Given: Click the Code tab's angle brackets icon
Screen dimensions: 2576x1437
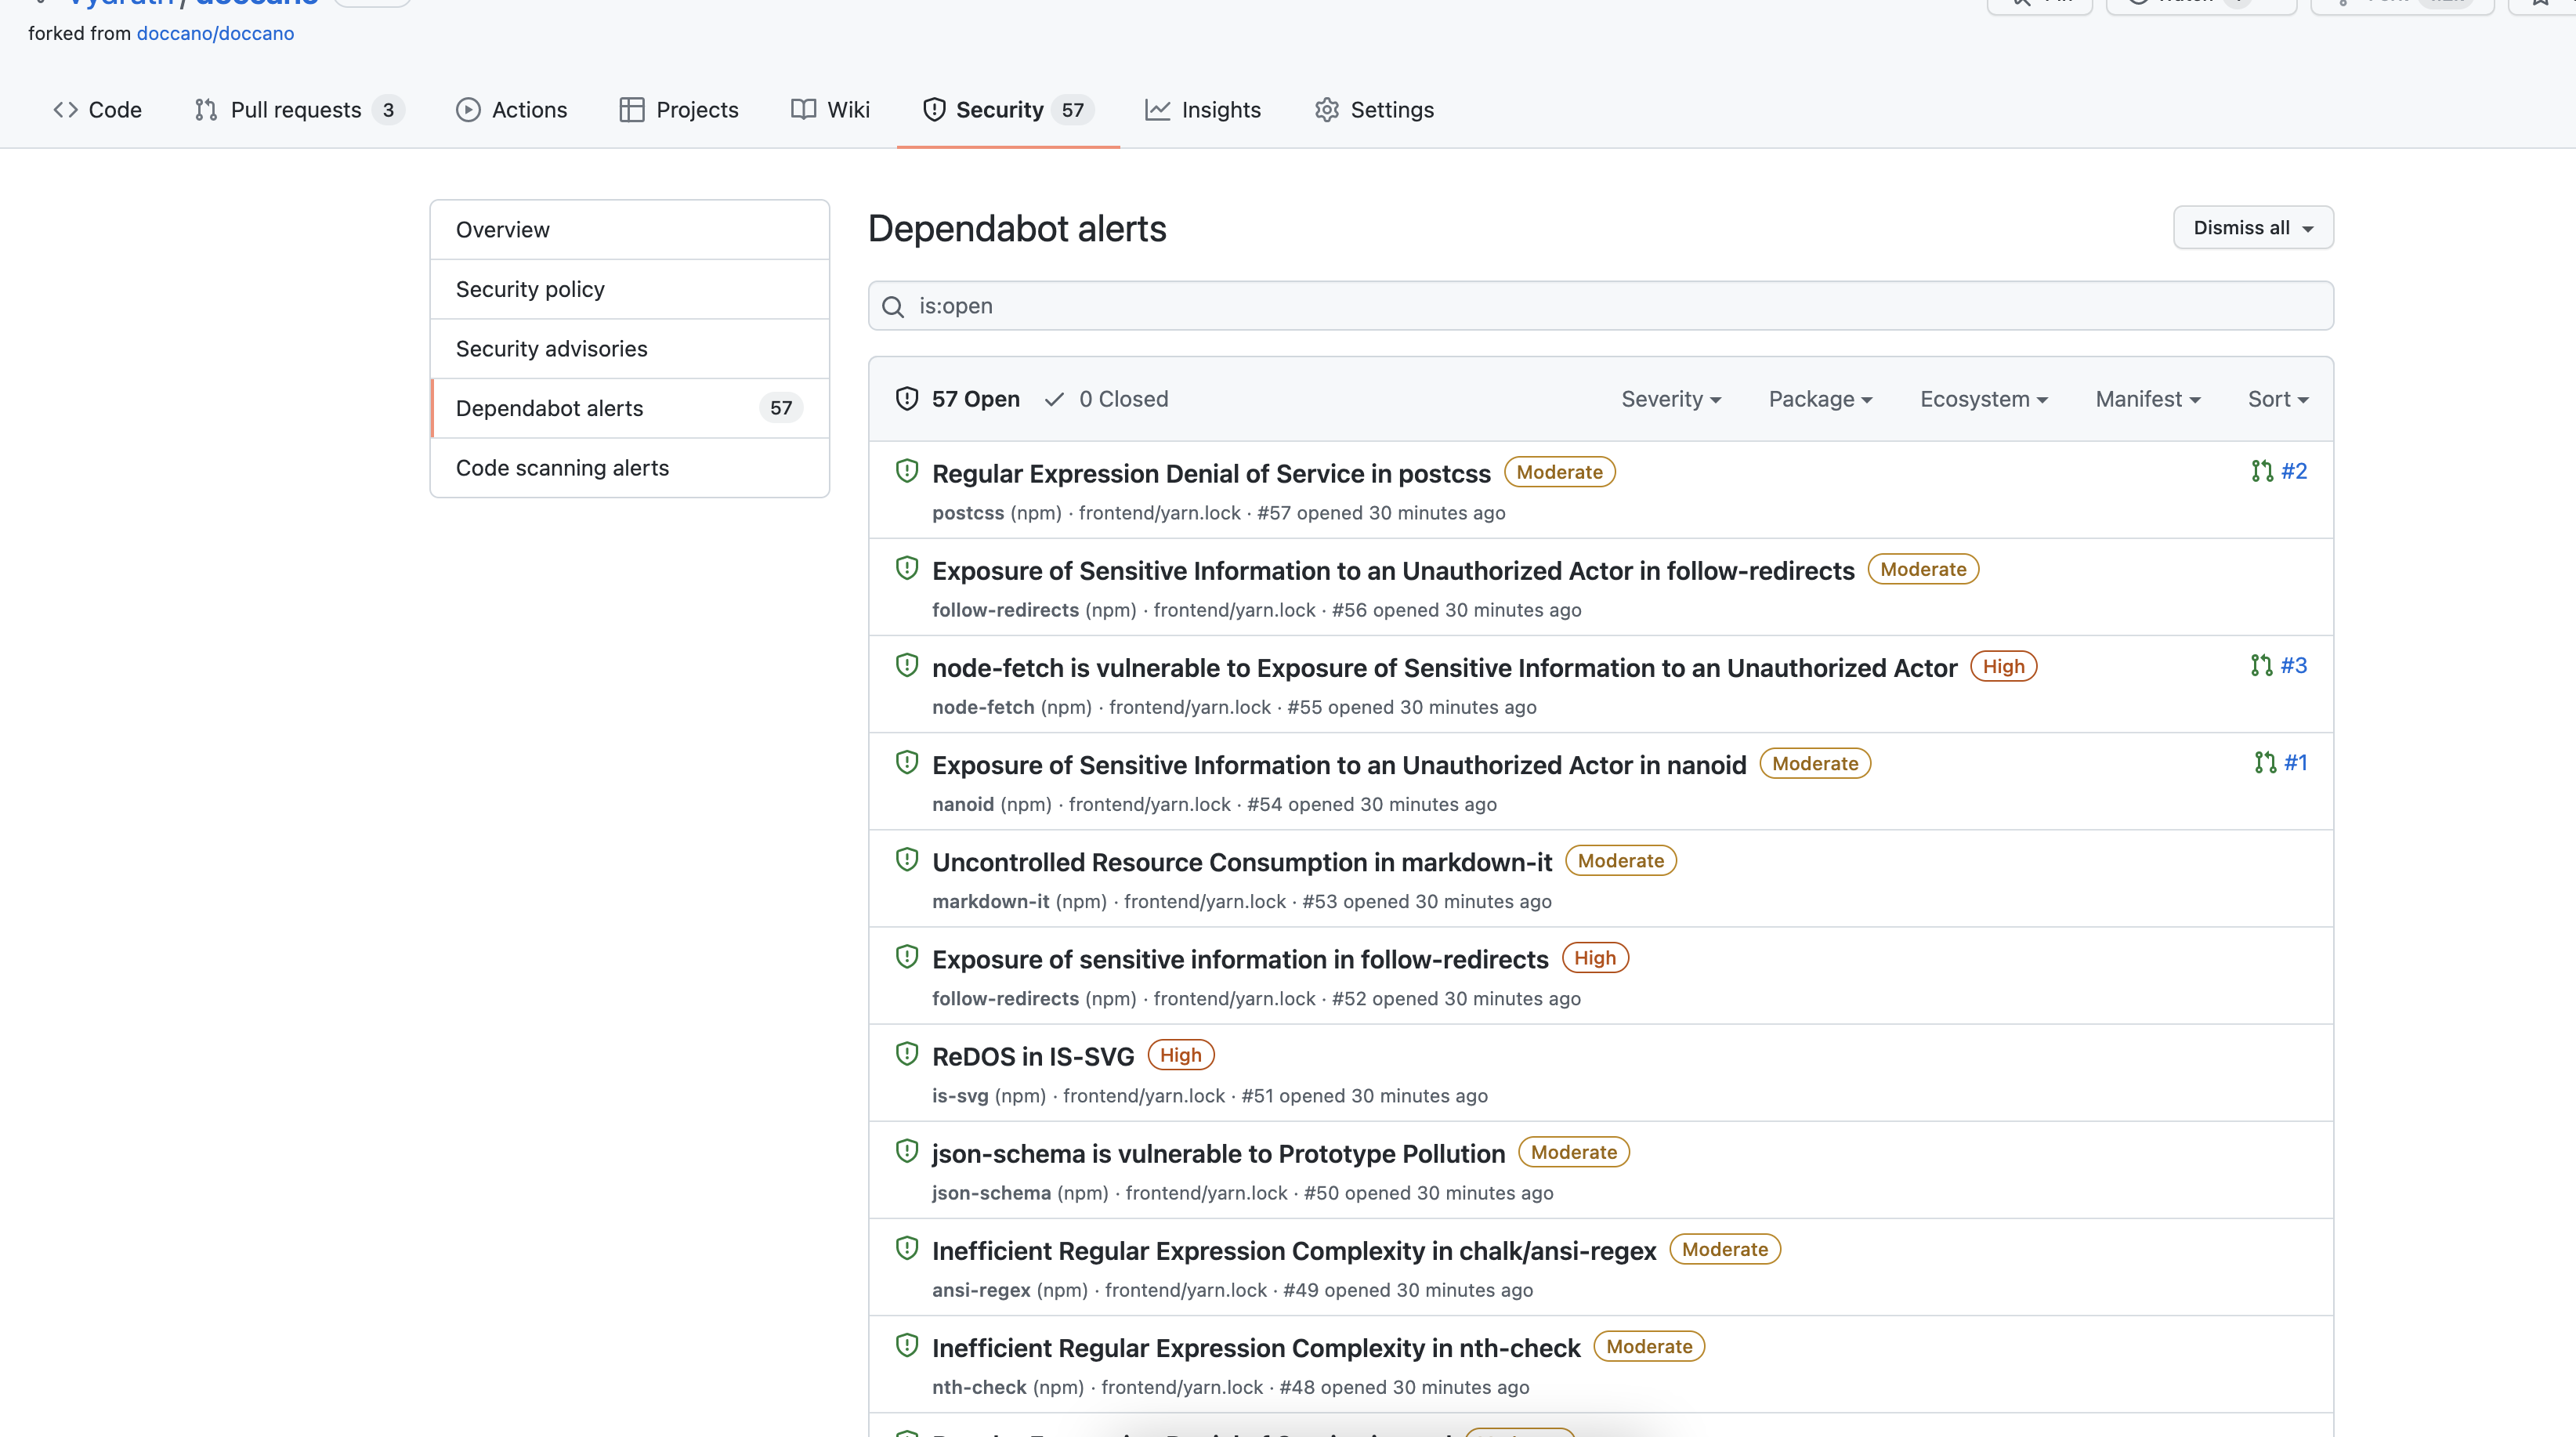Looking at the screenshot, I should click(x=66, y=110).
